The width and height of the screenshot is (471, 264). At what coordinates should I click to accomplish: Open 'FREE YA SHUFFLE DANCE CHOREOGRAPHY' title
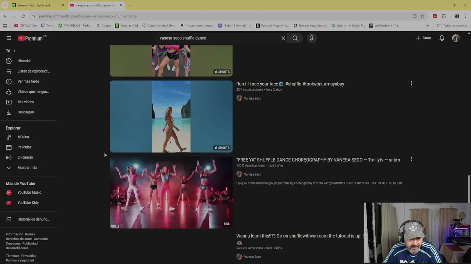(x=318, y=160)
